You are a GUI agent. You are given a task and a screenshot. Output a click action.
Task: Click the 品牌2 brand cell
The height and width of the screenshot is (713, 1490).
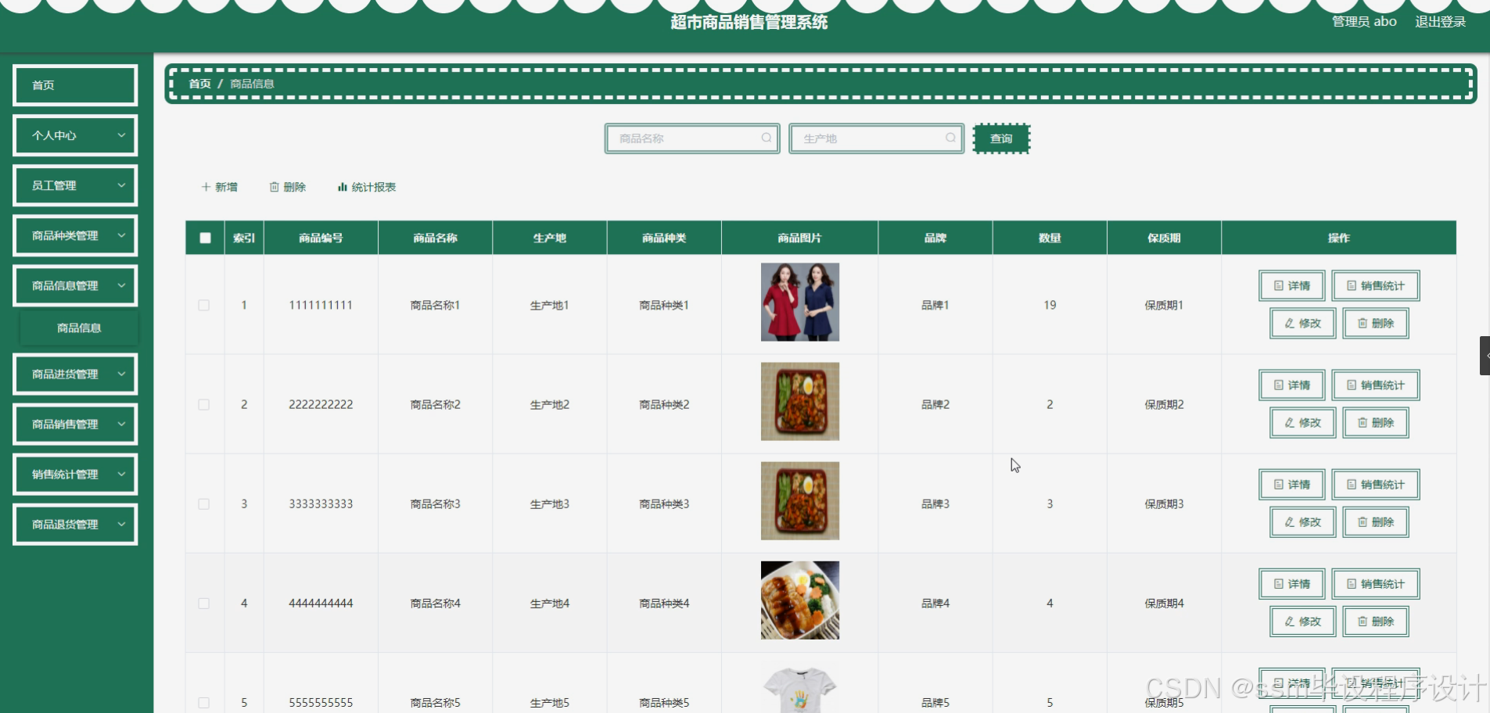(935, 404)
